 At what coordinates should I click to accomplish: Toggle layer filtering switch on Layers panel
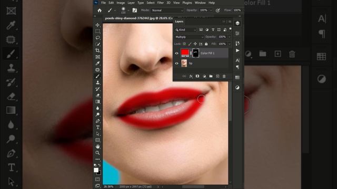pyautogui.click(x=230, y=29)
